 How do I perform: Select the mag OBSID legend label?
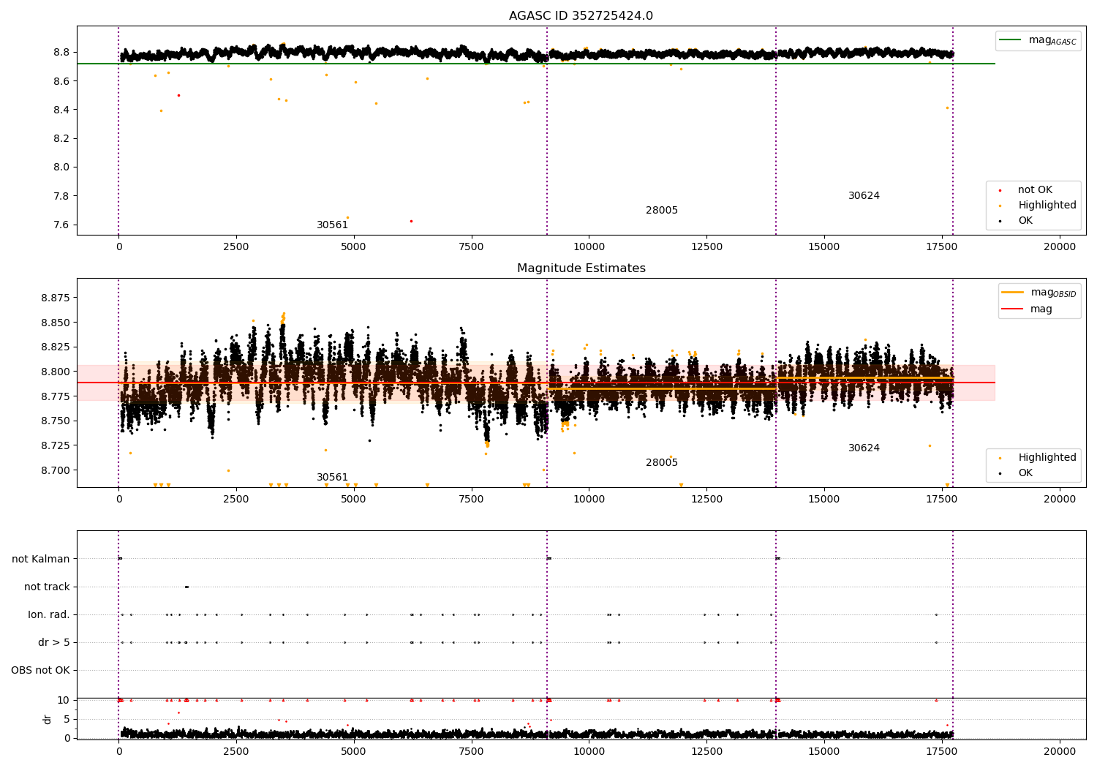point(1053,293)
